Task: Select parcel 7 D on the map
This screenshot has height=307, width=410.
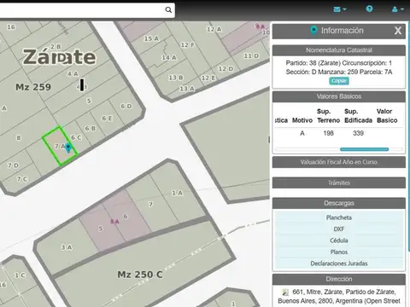Action: [x=13, y=165]
